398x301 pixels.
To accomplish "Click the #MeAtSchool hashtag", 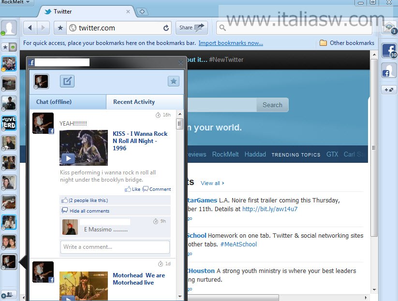I will coord(238,244).
